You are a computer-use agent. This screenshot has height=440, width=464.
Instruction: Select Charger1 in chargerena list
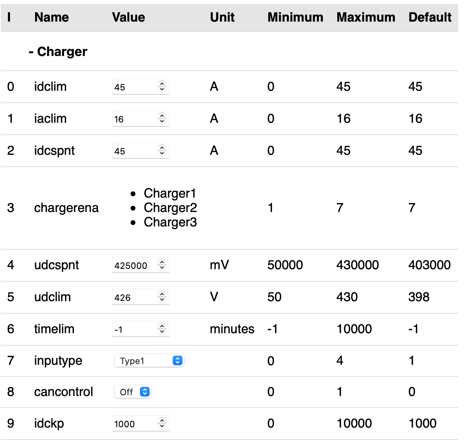170,194
